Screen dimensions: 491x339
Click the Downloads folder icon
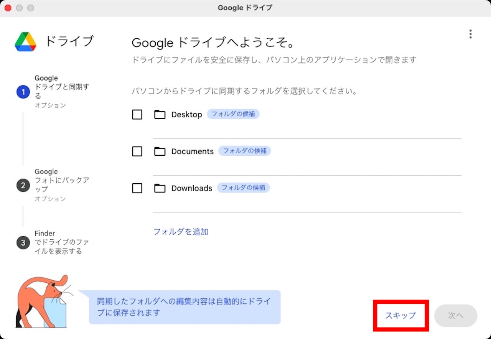(160, 188)
